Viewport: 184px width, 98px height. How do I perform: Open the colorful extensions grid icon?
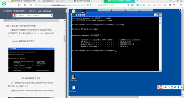pos(133,5)
